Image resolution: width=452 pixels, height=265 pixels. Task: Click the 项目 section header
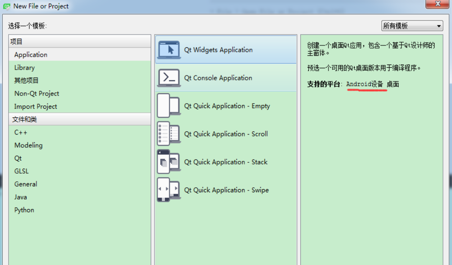(x=80, y=41)
